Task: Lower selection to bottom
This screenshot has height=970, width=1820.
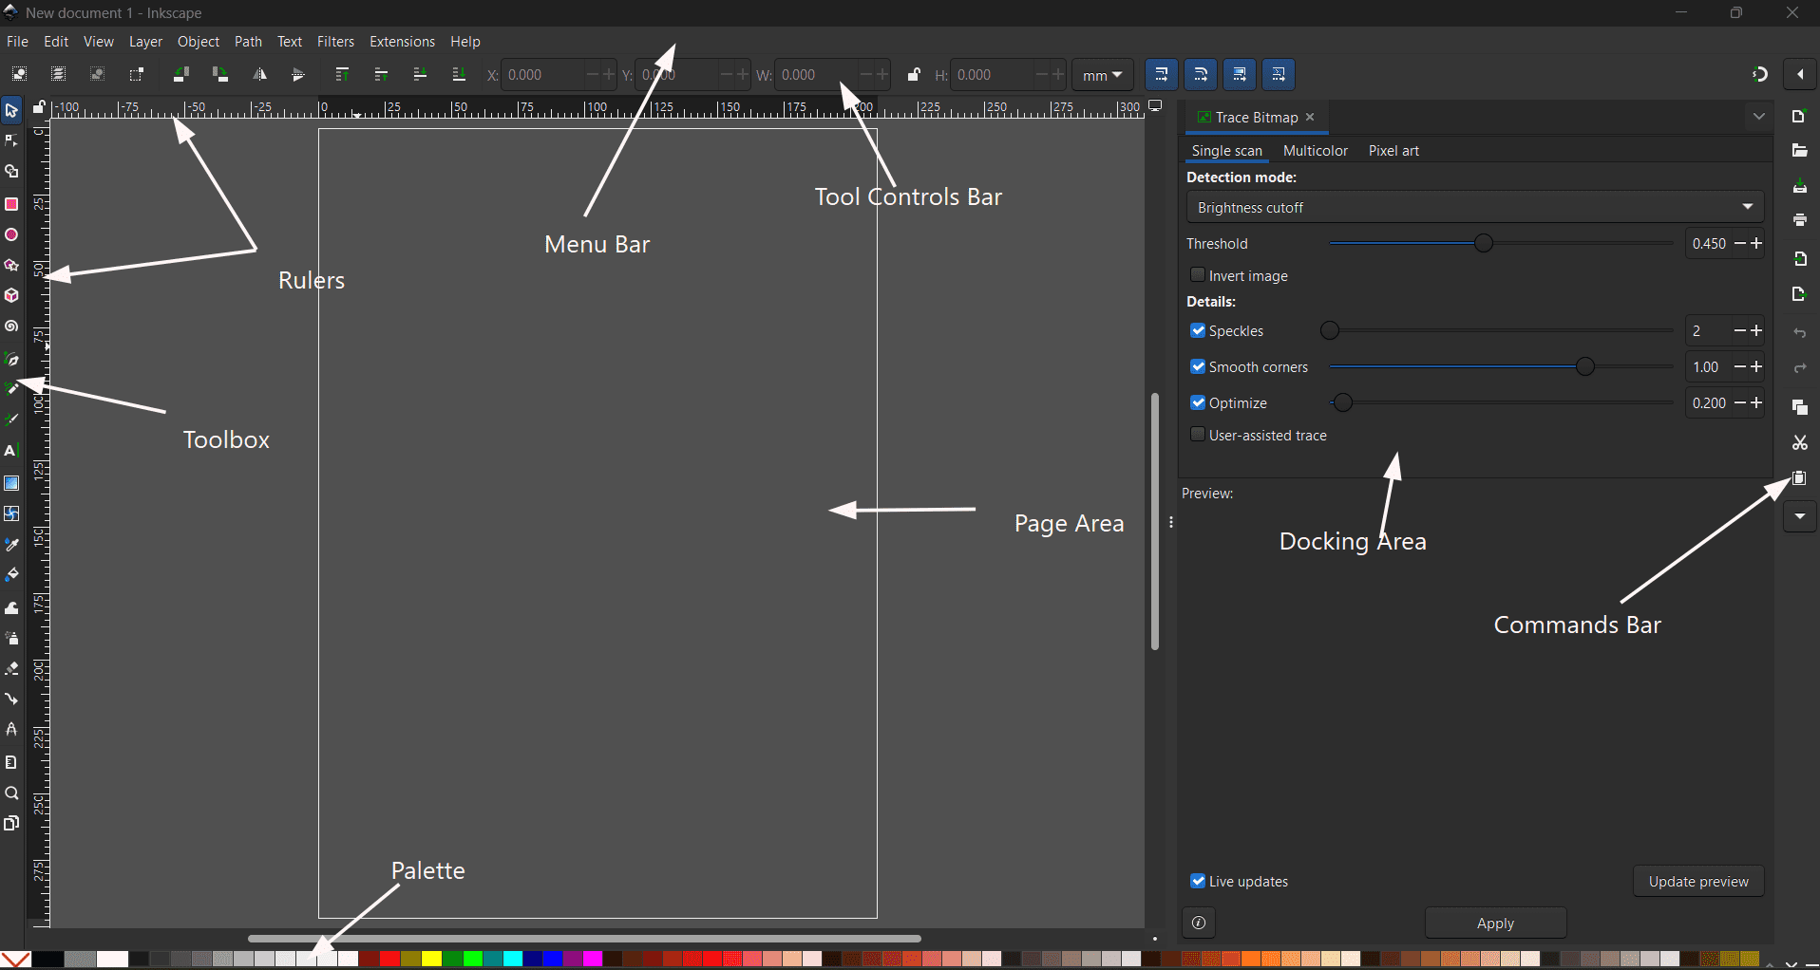Action: click(x=459, y=74)
